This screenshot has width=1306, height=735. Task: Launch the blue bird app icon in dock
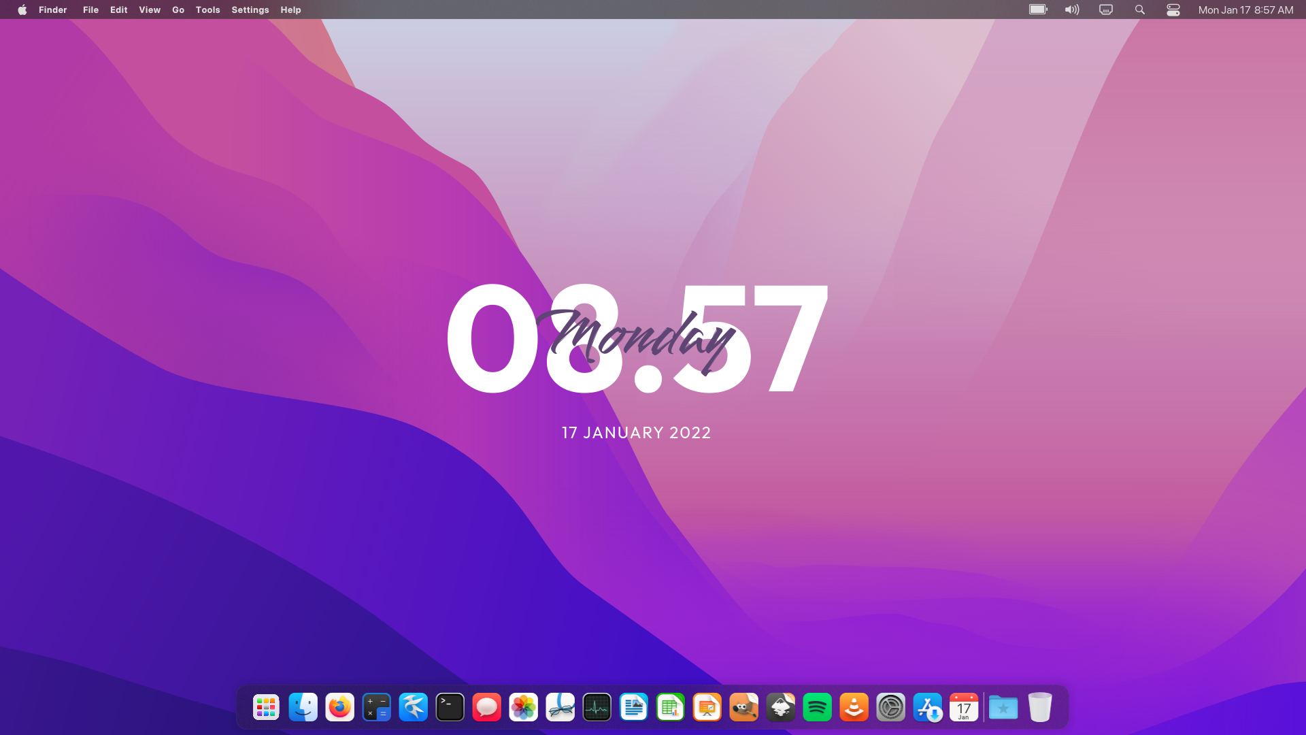click(413, 708)
